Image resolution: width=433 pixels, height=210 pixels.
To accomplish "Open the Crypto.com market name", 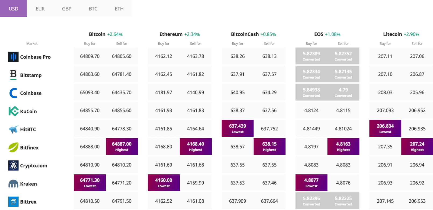I will pyautogui.click(x=34, y=166).
